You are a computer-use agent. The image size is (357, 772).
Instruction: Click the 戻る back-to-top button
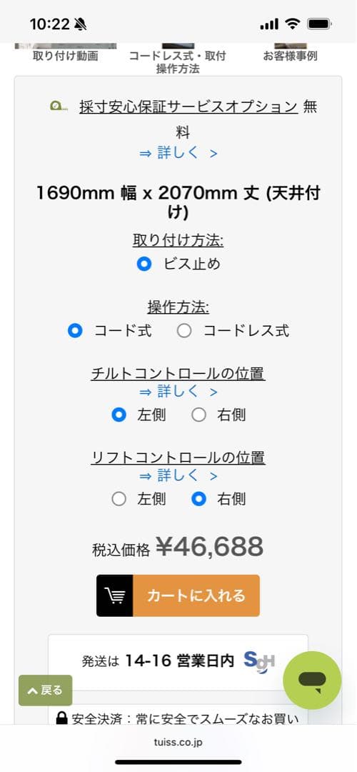tap(45, 691)
